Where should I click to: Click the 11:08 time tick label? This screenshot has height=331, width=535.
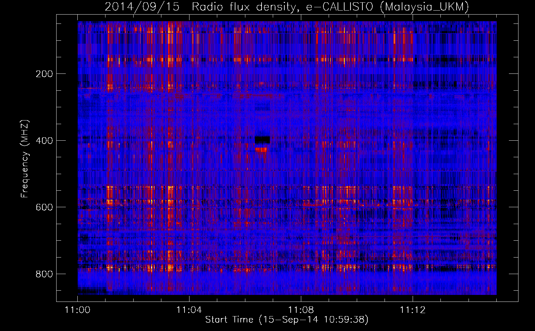click(301, 310)
